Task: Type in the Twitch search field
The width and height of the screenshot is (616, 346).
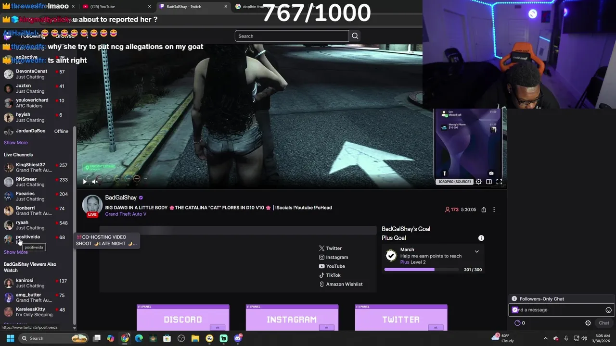Action: pos(292,36)
